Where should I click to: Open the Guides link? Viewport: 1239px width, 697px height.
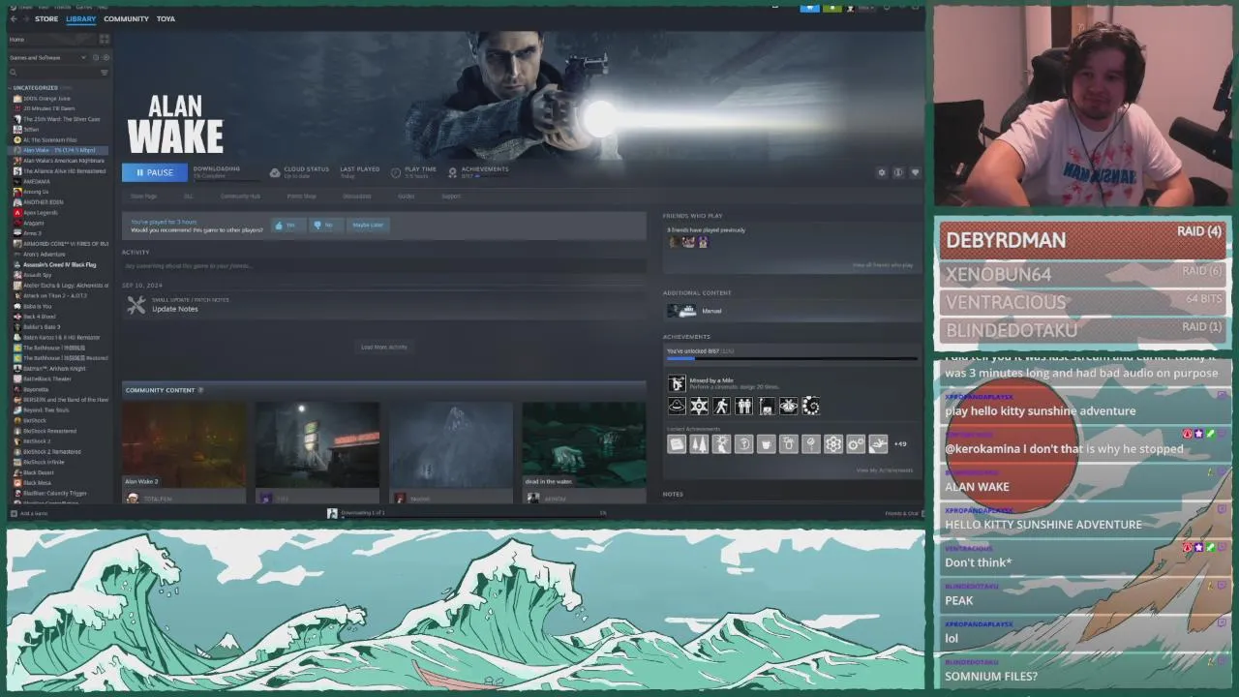pos(406,197)
